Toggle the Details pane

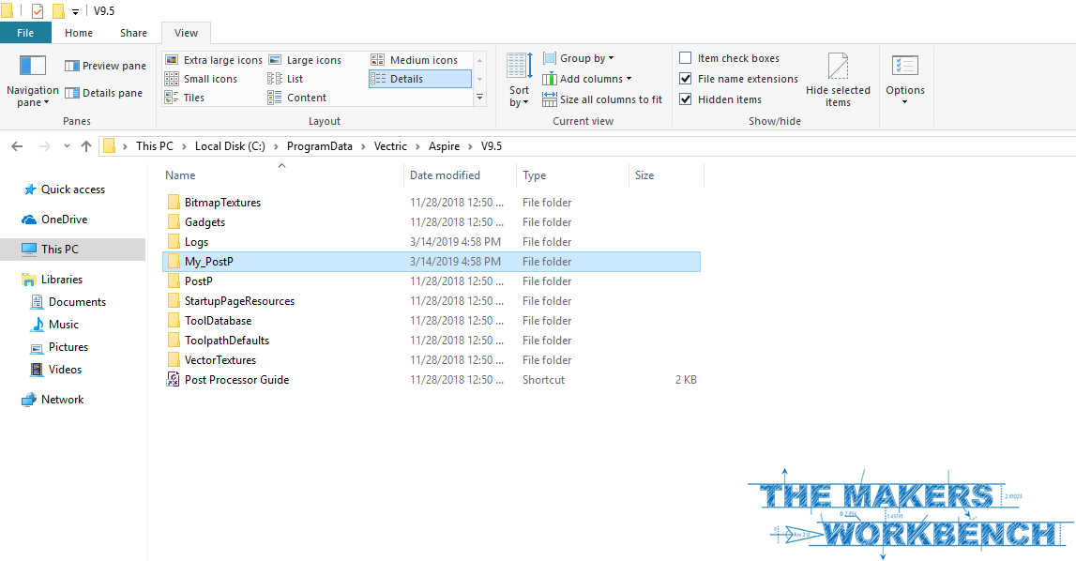[x=103, y=93]
